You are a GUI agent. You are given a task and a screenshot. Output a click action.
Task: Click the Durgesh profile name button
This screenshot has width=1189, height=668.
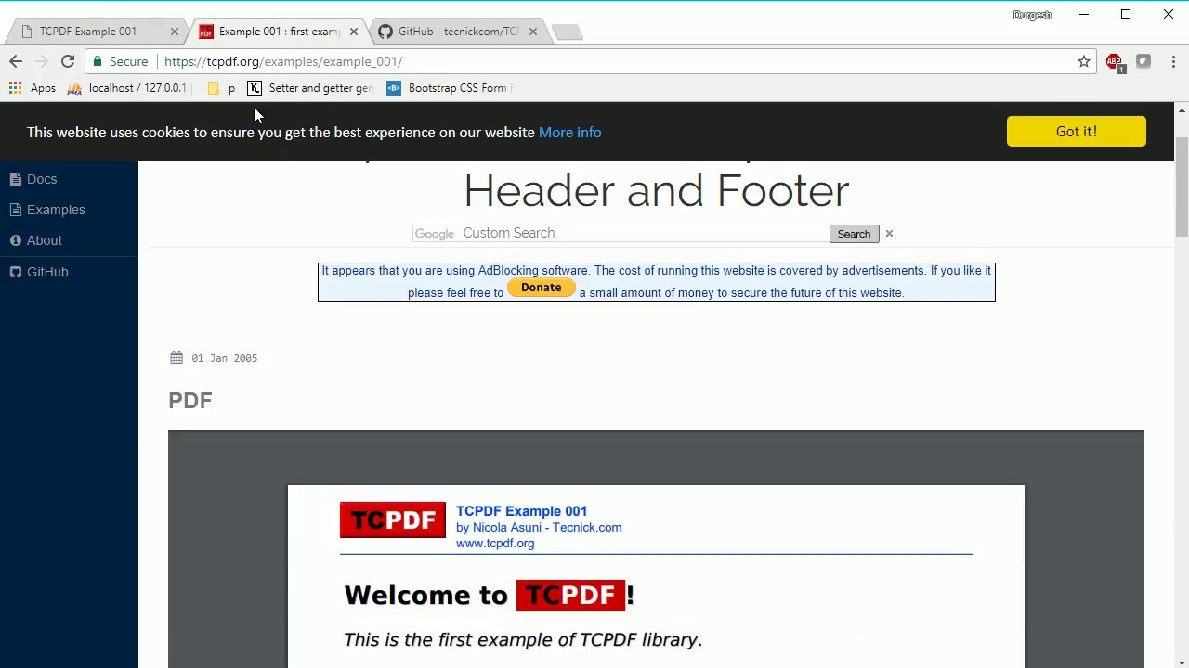(1032, 15)
